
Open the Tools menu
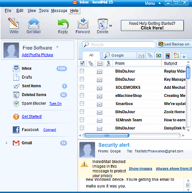click(44, 11)
